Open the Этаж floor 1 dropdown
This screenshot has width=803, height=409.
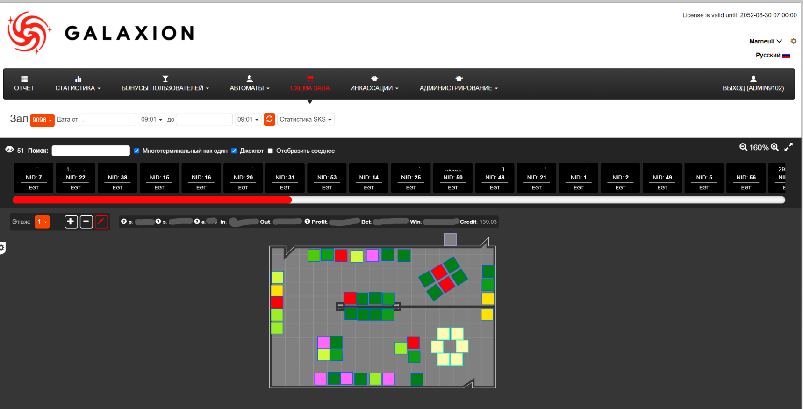[x=42, y=222]
